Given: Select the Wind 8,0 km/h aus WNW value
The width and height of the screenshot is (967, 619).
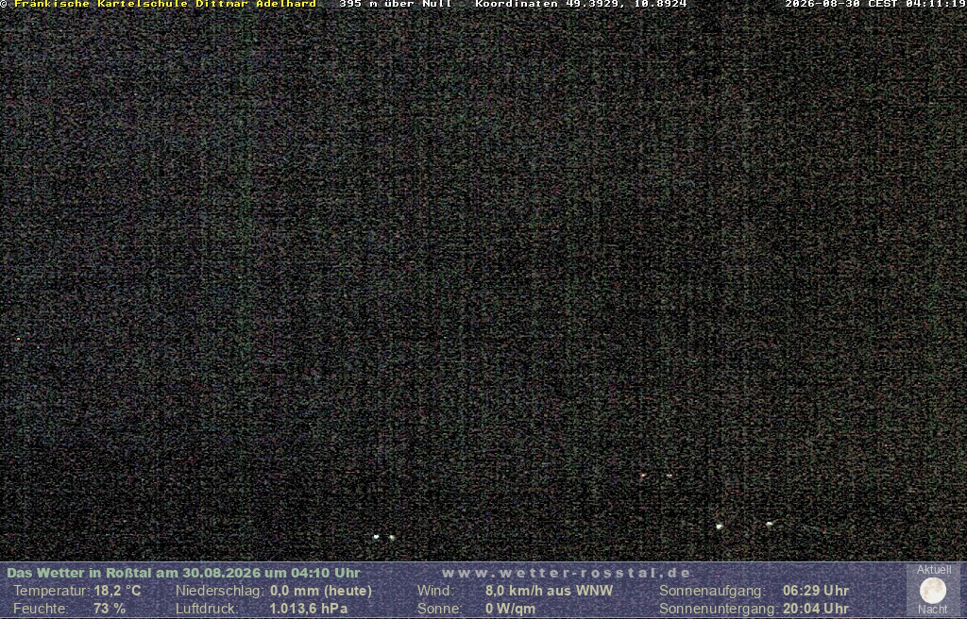Looking at the screenshot, I should 515,591.
